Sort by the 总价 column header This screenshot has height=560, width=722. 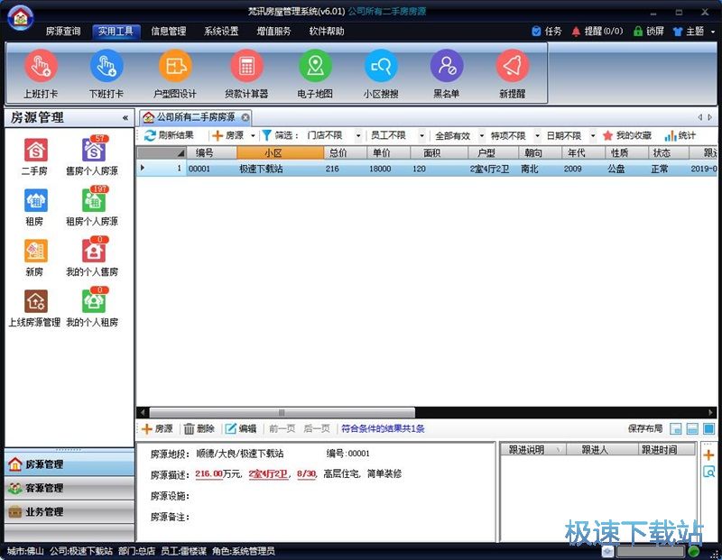click(338, 153)
